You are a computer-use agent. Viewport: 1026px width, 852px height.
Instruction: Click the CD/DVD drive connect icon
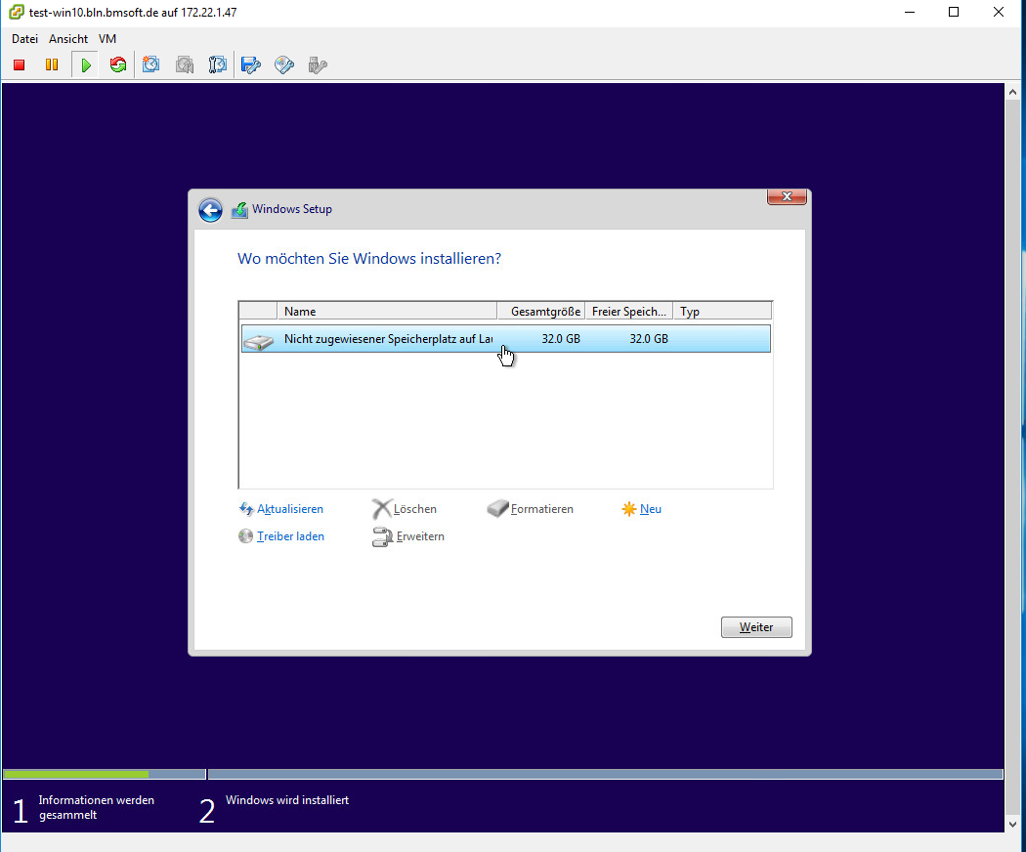(284, 64)
